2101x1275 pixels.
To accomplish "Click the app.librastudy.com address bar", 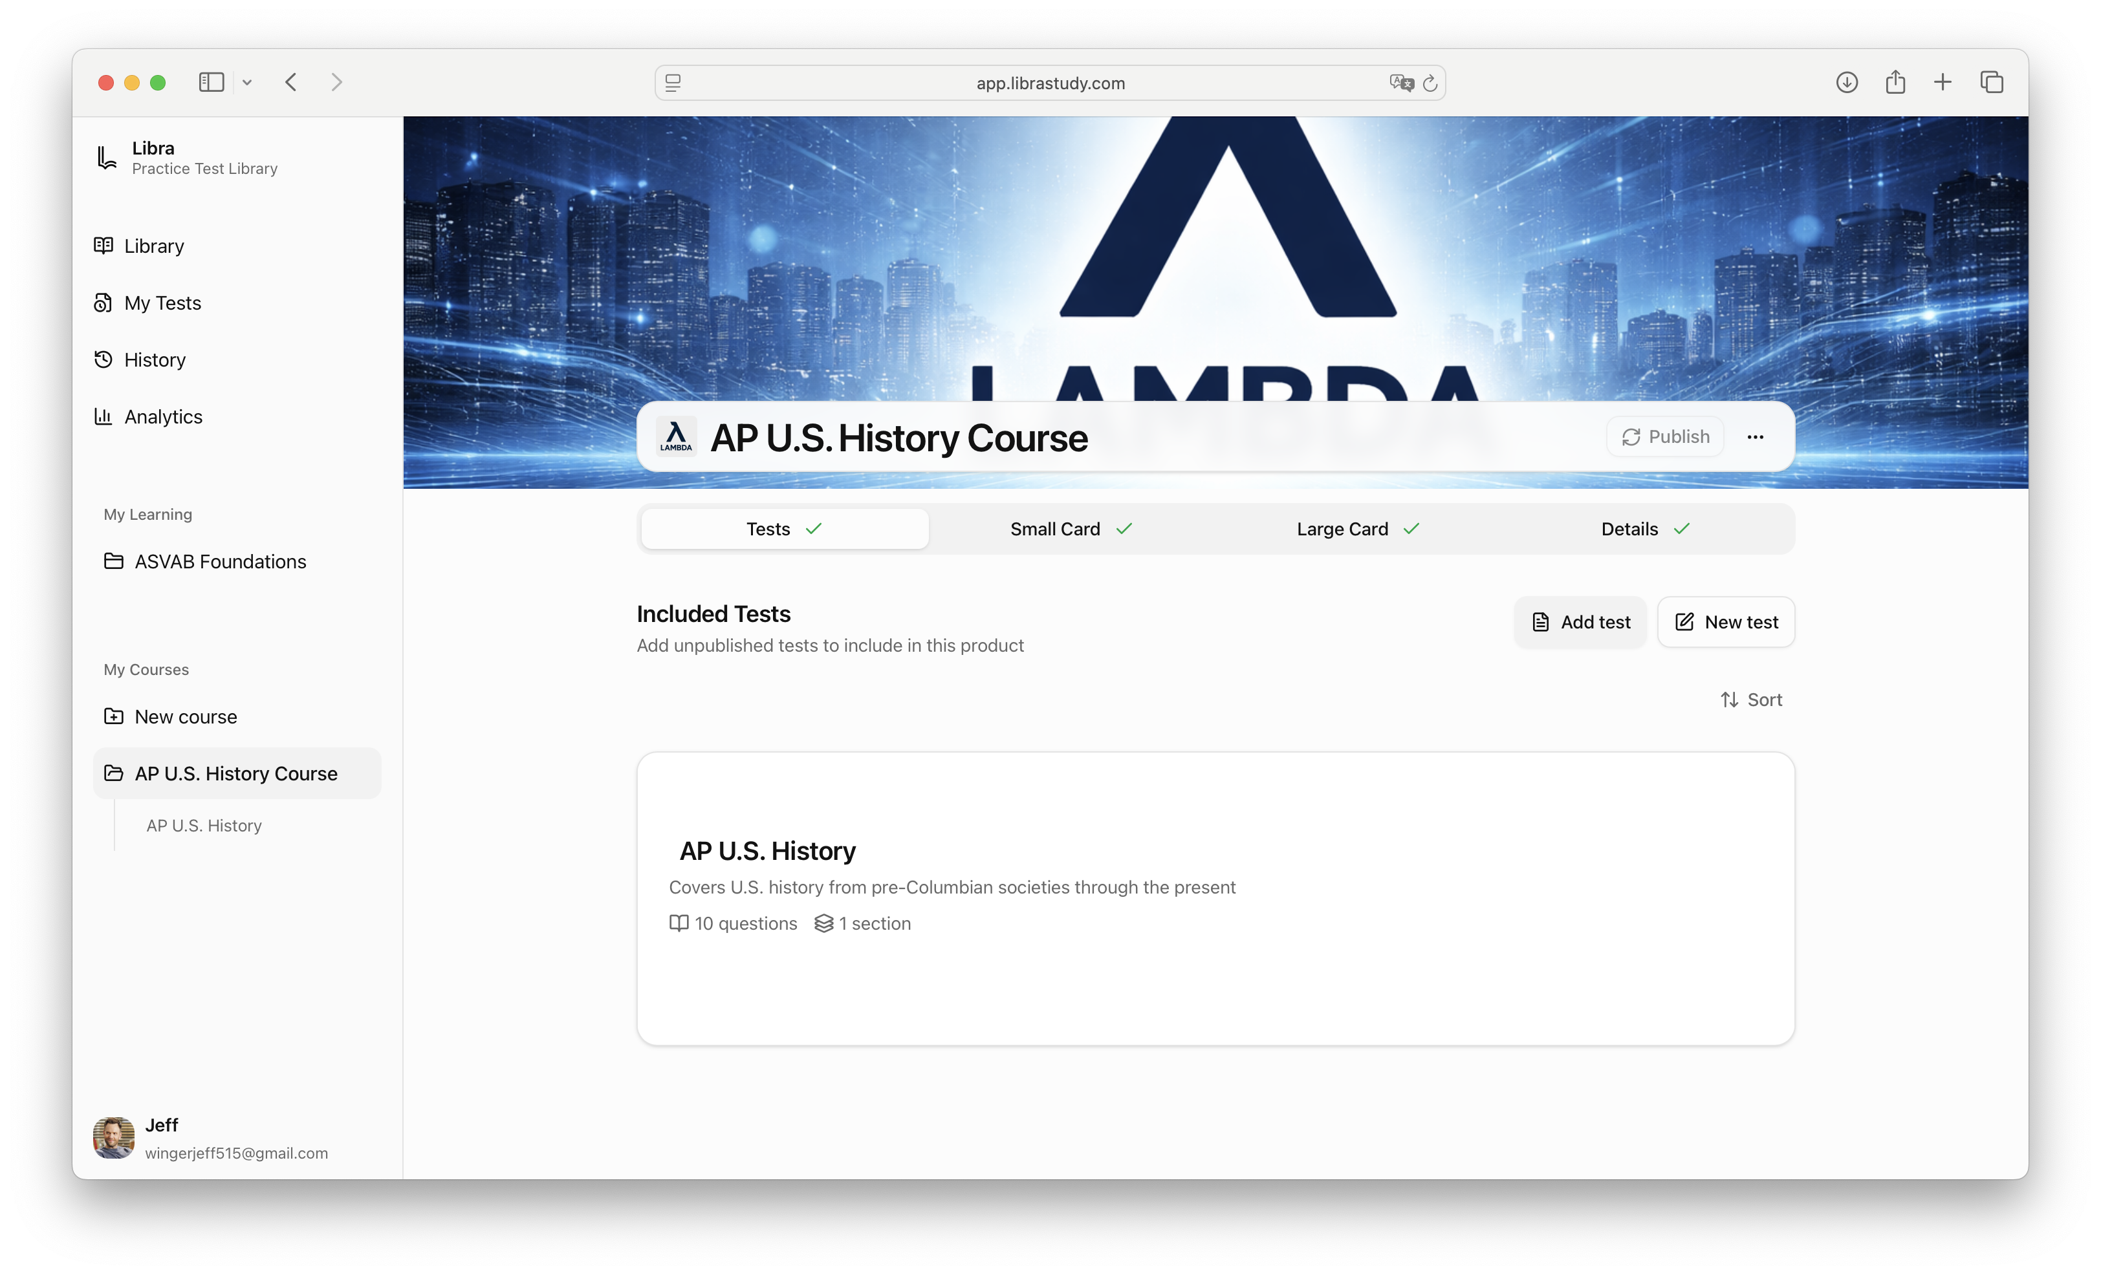I will 1050,83.
